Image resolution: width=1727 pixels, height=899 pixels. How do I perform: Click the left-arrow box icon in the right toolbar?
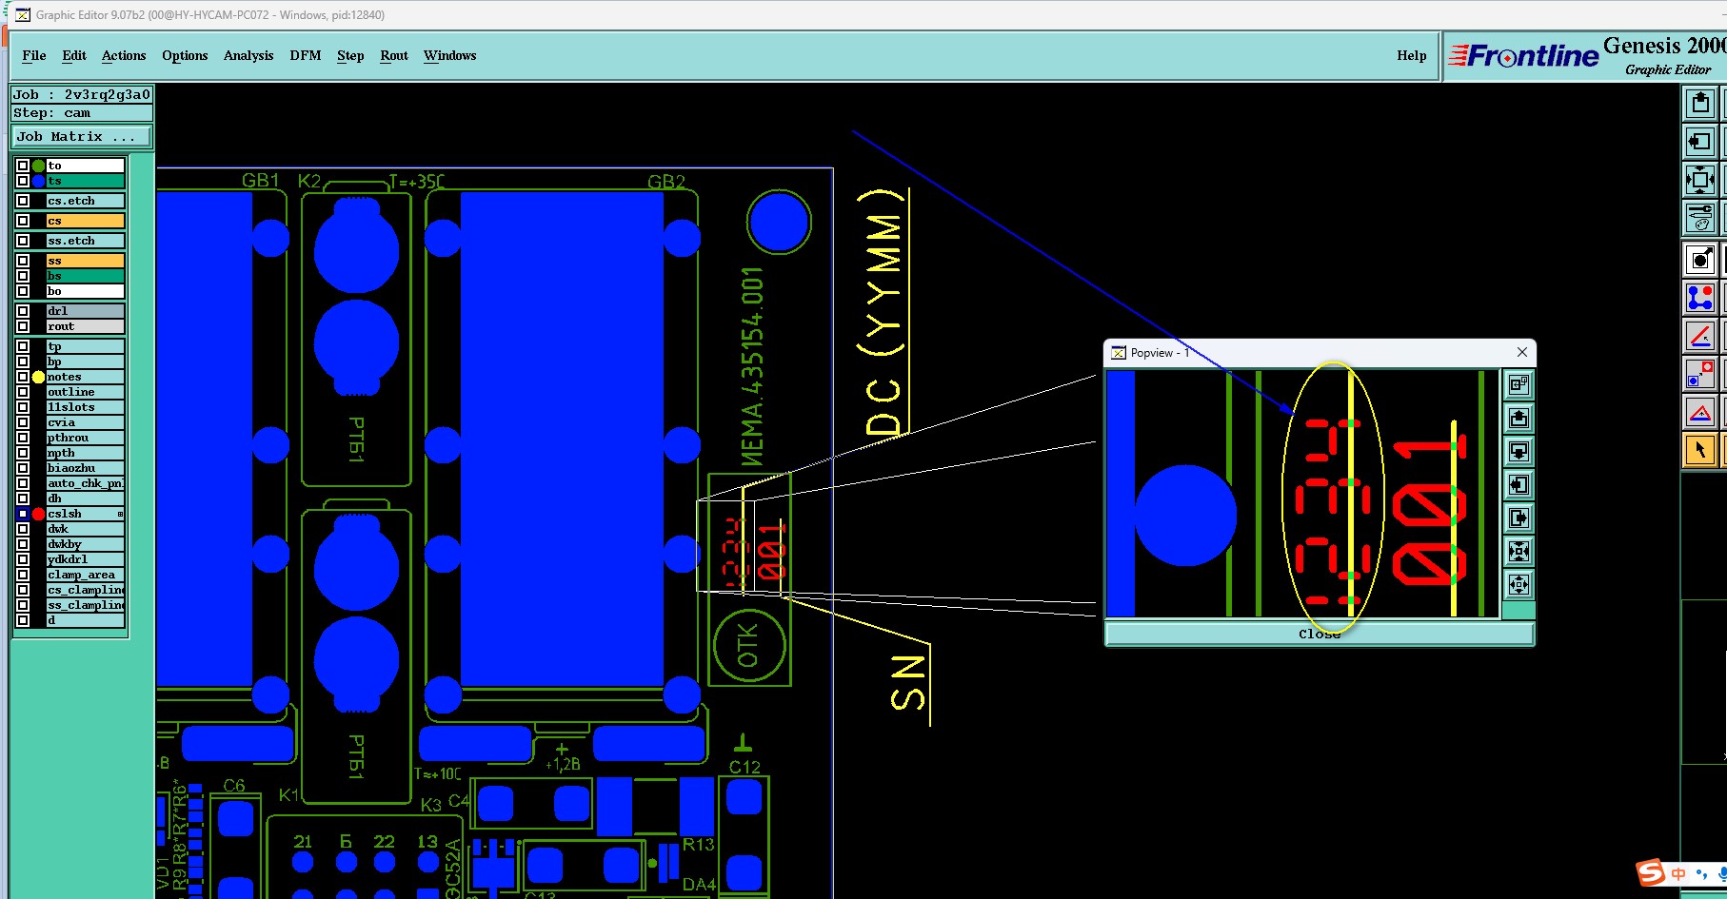(x=1700, y=142)
